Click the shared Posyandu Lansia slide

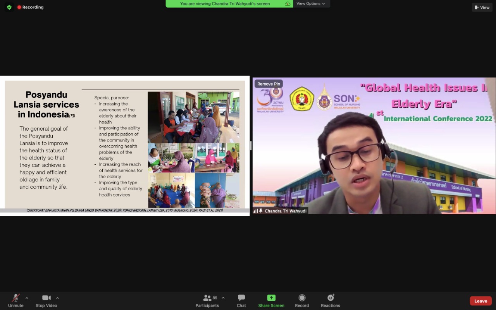pos(125,146)
